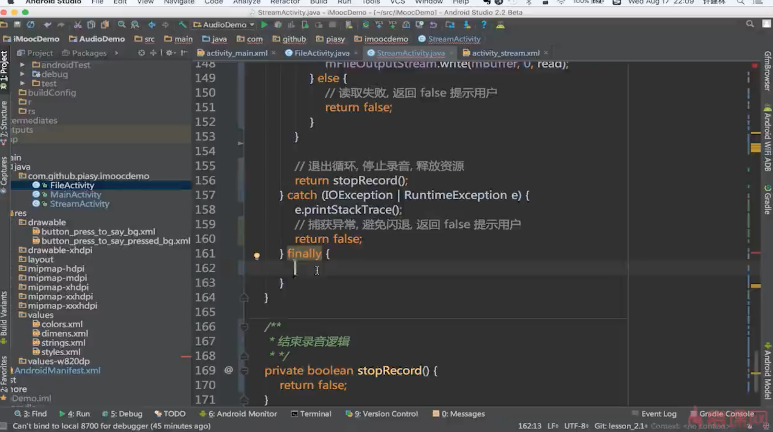Click the intention light bulb at line 161
Screen dimensions: 773x432
[x=257, y=256]
